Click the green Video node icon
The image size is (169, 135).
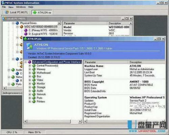coord(34,80)
